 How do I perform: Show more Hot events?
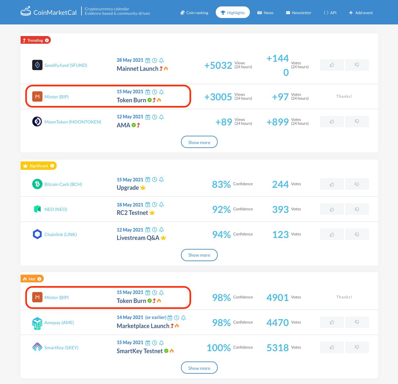click(x=199, y=368)
